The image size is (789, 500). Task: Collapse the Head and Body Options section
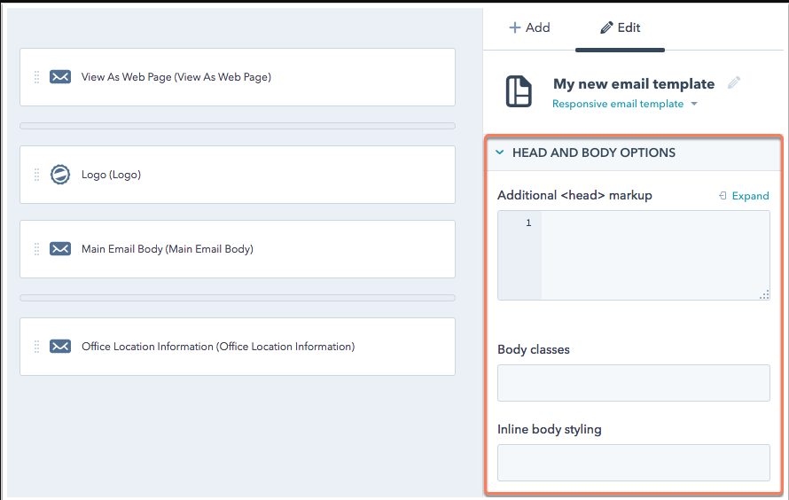(634, 152)
